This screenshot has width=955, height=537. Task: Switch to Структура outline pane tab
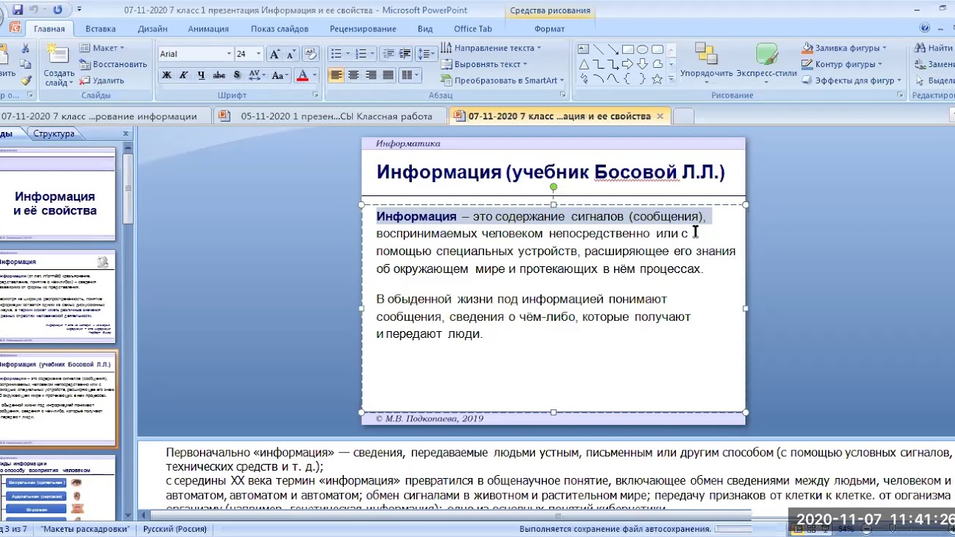click(x=54, y=134)
